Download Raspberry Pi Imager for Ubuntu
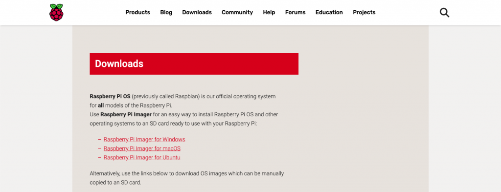Viewport: 501px width, 192px height. click(142, 157)
